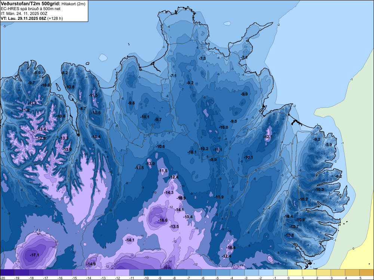Screen dimensions: 374x280
Task: Select the -7.3 temperature value
Action: tap(202, 58)
